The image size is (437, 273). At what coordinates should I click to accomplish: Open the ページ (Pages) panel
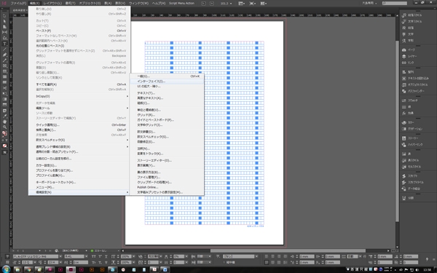click(x=412, y=50)
